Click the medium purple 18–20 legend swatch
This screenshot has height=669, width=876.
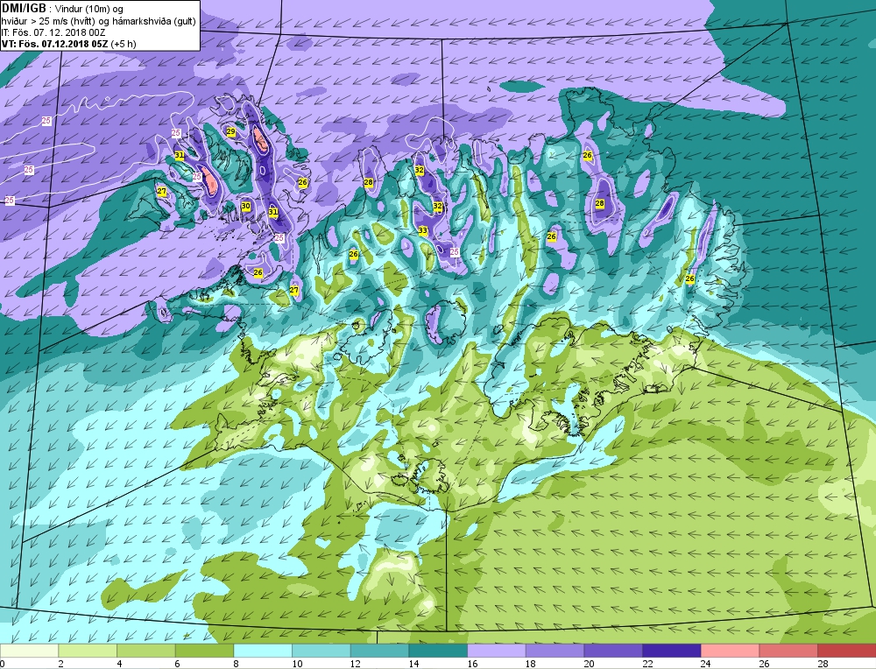(555, 651)
